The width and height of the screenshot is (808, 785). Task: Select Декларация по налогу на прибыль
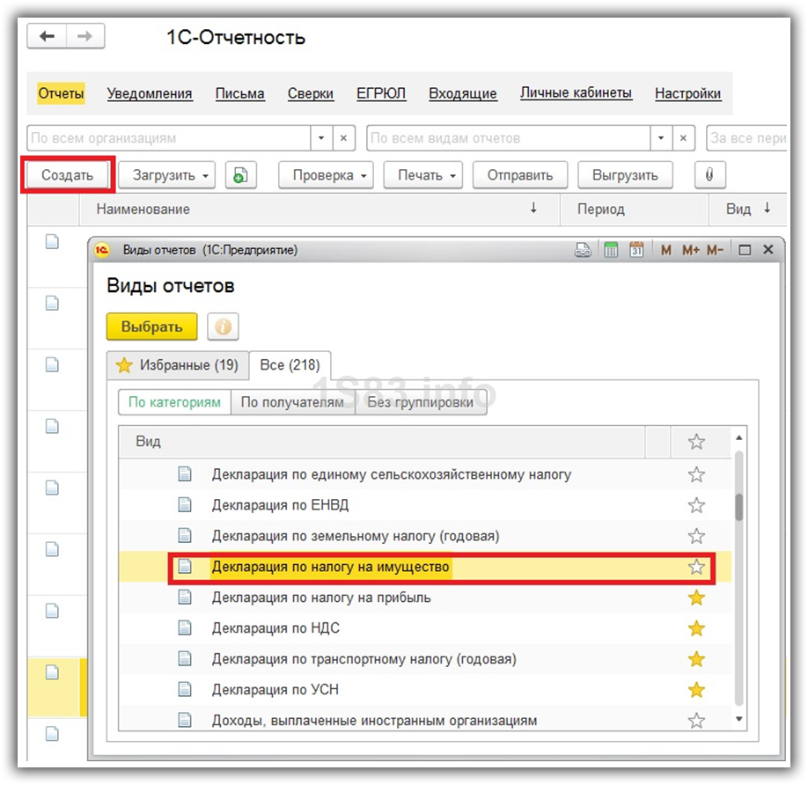(x=425, y=598)
